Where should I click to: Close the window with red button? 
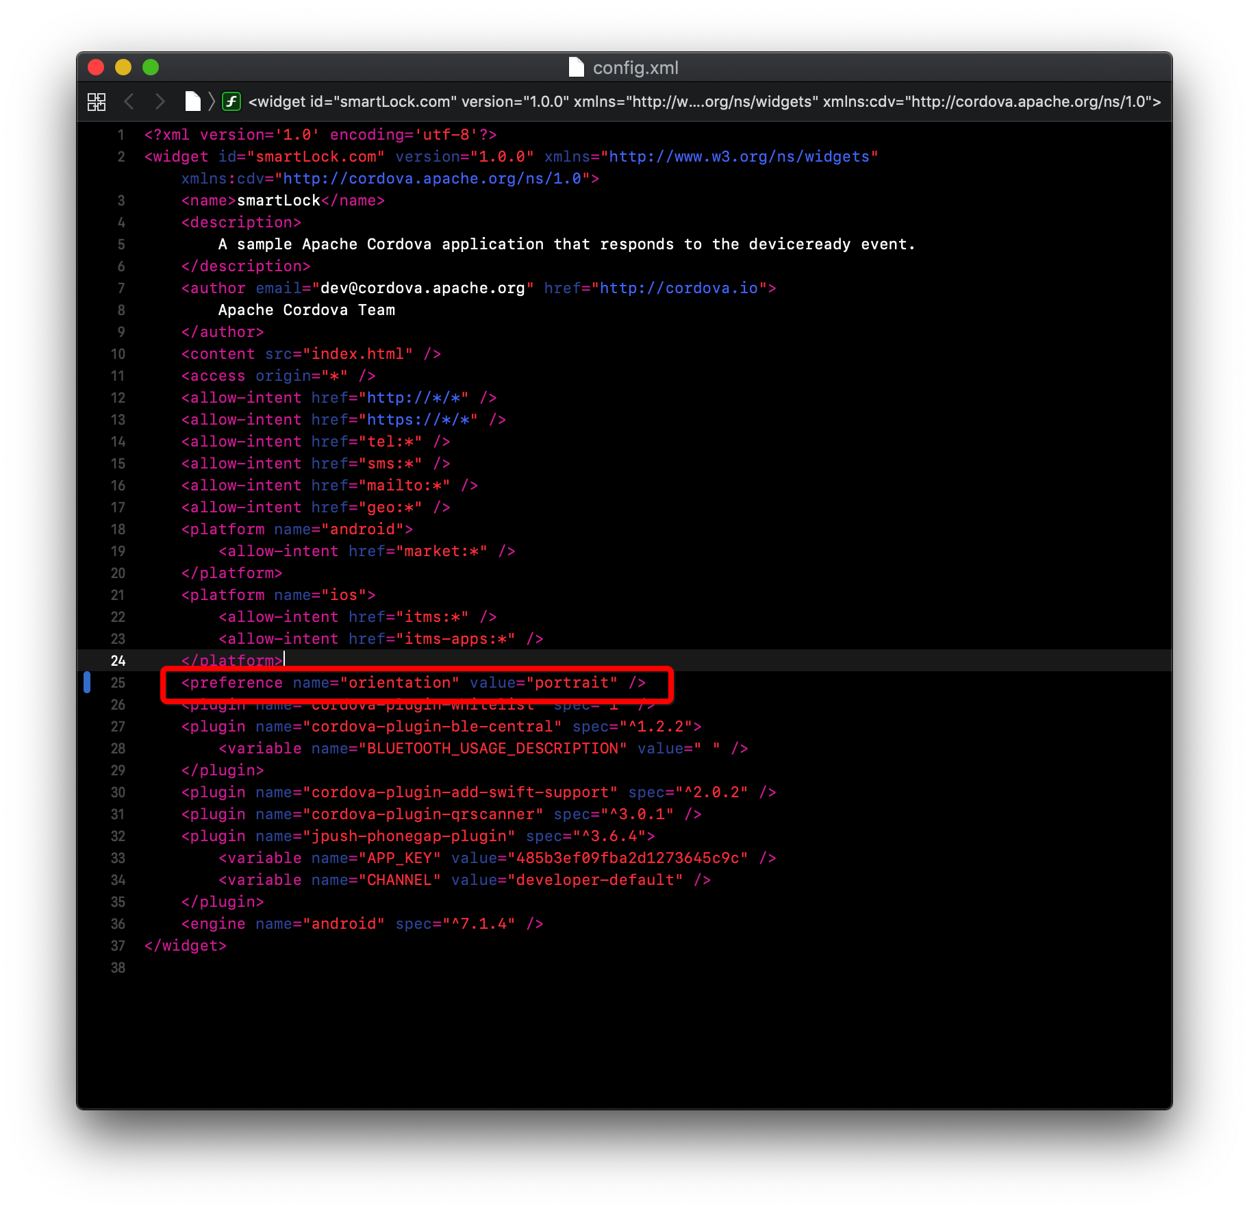tap(96, 67)
